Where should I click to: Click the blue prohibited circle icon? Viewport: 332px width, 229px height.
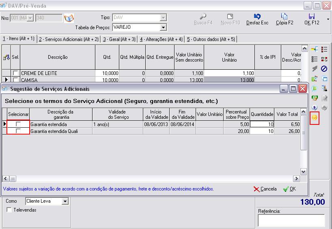324,68
